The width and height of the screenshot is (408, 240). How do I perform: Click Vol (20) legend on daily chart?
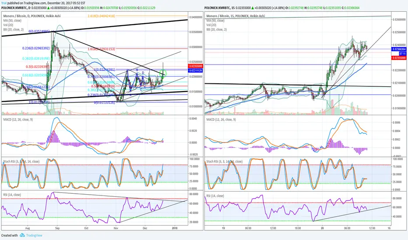8,25
